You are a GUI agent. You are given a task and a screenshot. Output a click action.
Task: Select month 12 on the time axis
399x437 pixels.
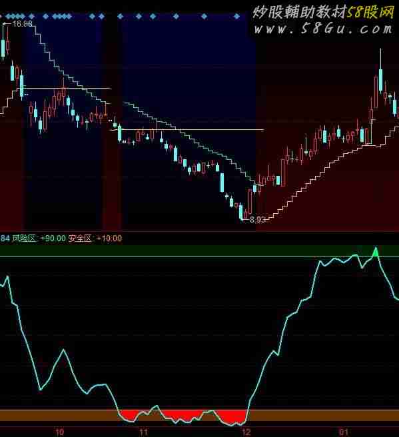coord(246,432)
